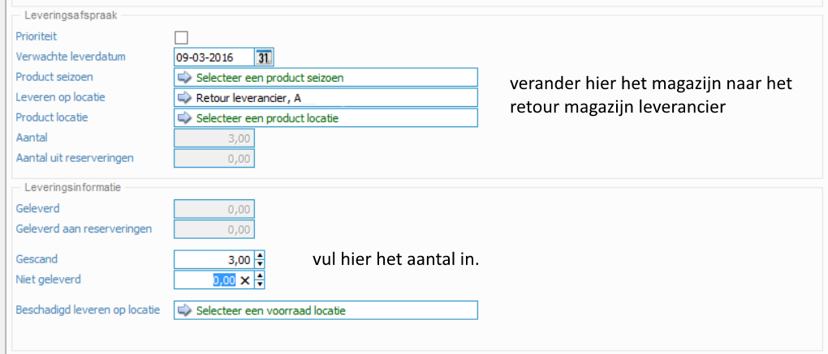Click the arrow icon in Beschadigd leveren op locatie

click(183, 310)
